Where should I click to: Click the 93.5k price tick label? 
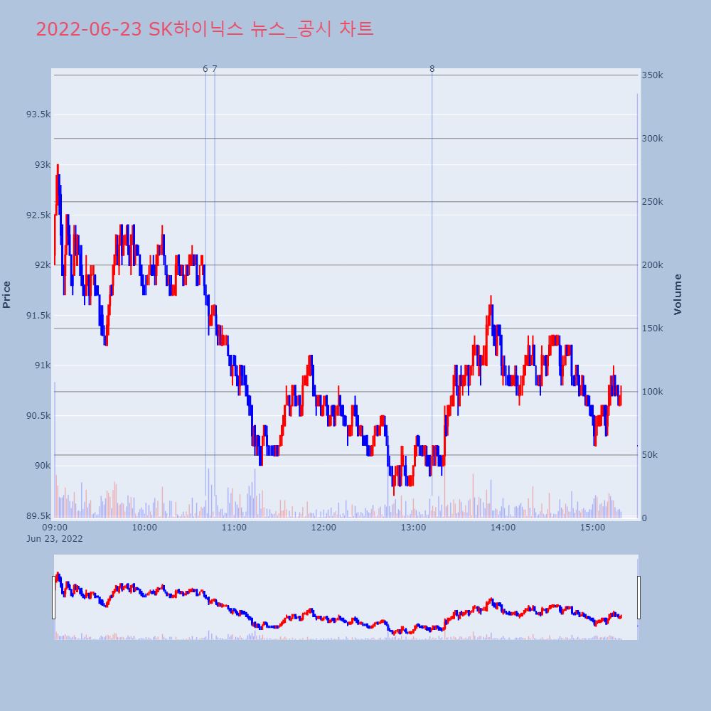click(x=38, y=114)
